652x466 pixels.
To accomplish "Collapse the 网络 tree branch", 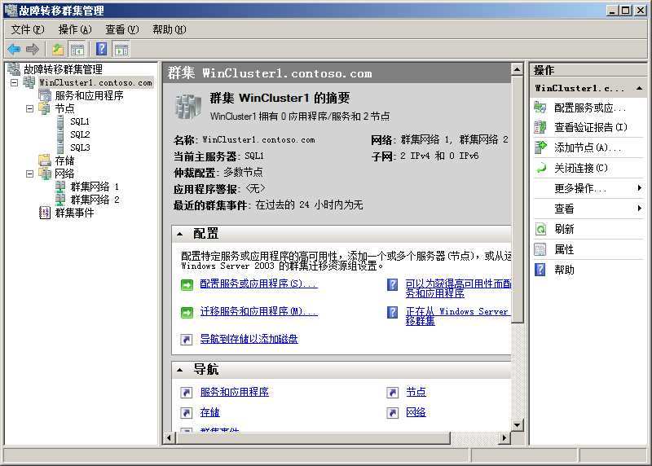I will 30,174.
